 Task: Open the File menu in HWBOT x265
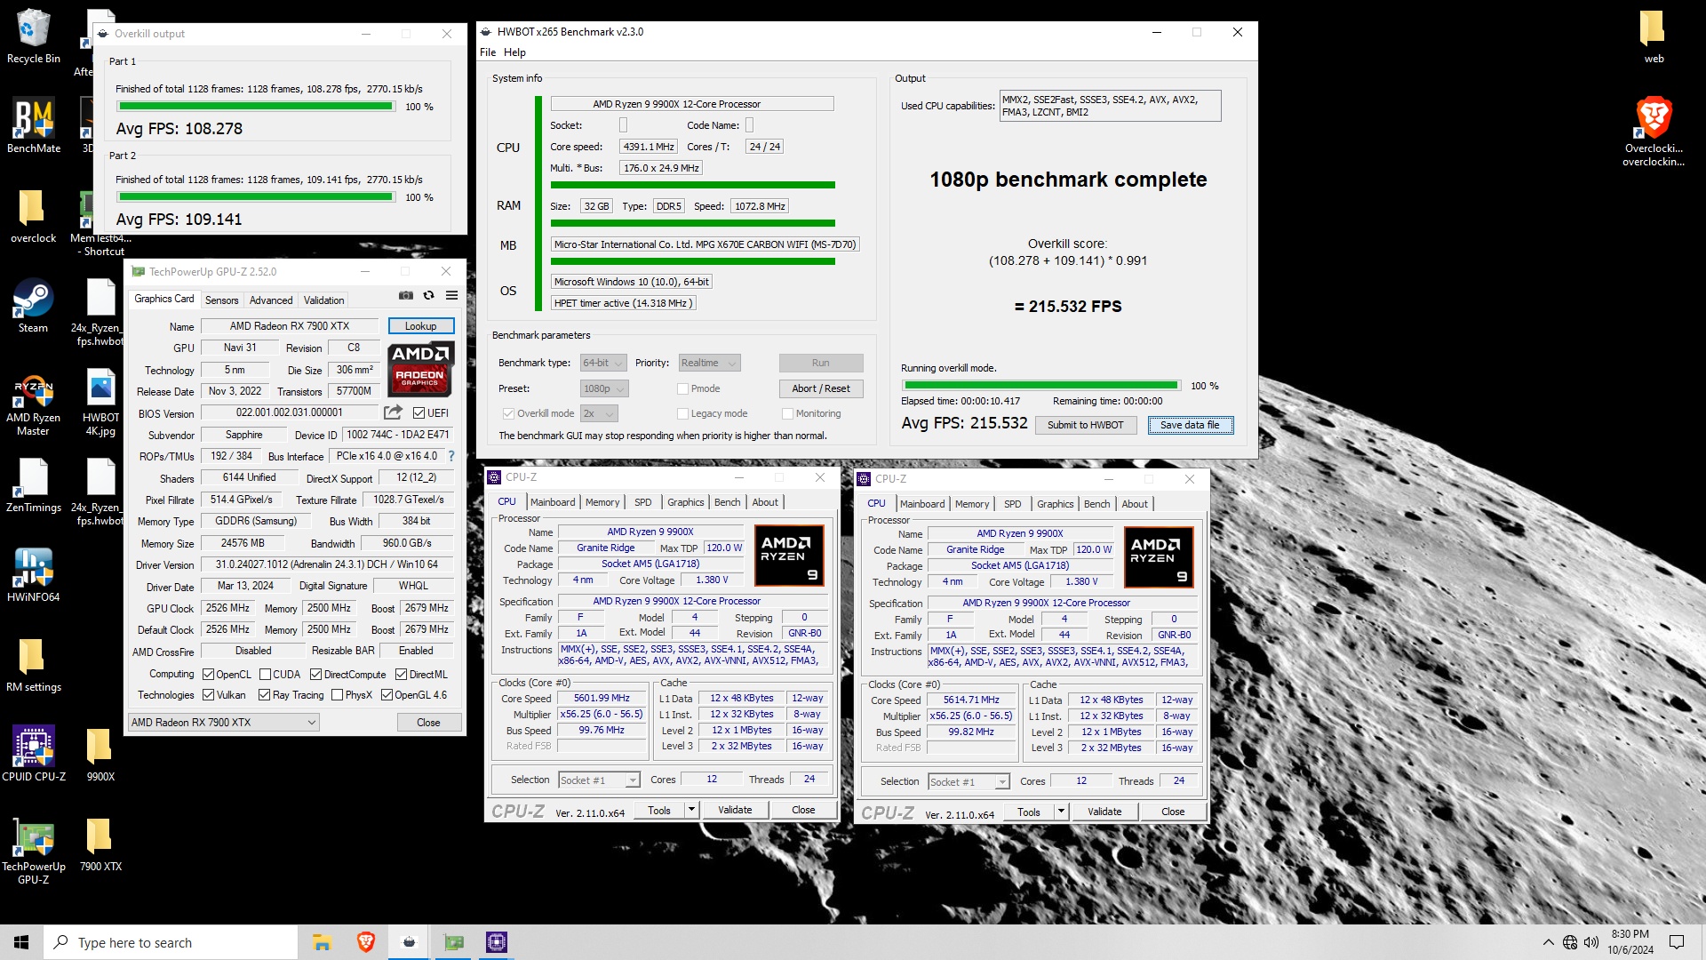tap(488, 52)
